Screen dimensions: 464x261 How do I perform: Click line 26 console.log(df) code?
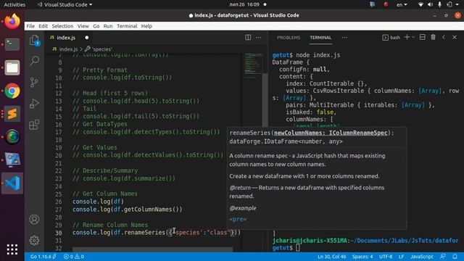coord(99,202)
